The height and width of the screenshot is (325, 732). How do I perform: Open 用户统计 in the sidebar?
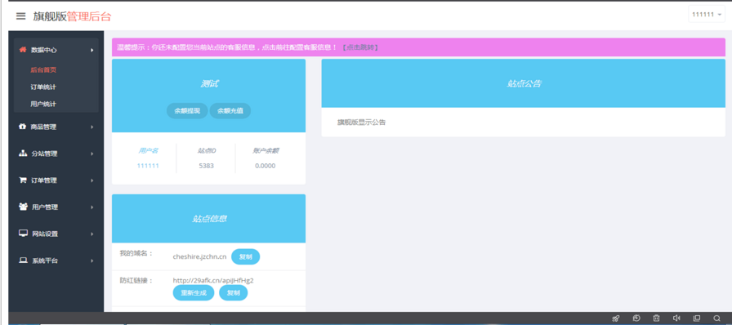click(x=43, y=104)
